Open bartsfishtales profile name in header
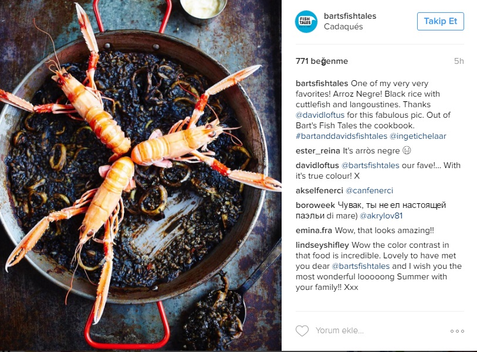This screenshot has height=352, width=477. point(350,16)
